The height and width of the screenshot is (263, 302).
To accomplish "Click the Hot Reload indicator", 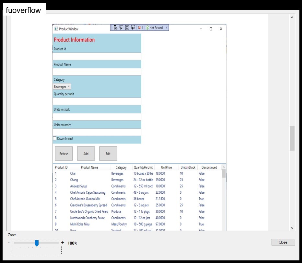I will click(154, 28).
